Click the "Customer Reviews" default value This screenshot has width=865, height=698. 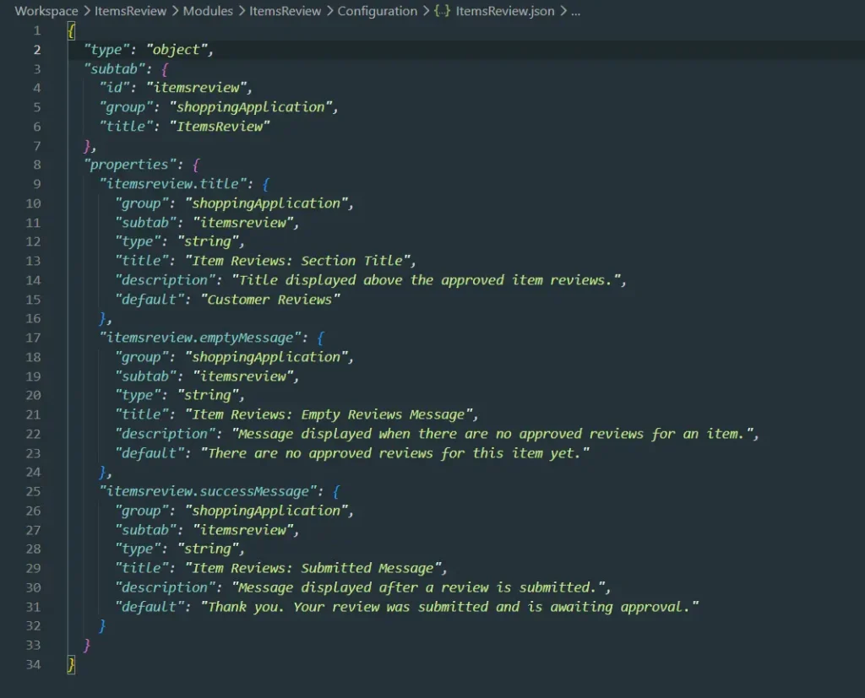[x=270, y=300]
